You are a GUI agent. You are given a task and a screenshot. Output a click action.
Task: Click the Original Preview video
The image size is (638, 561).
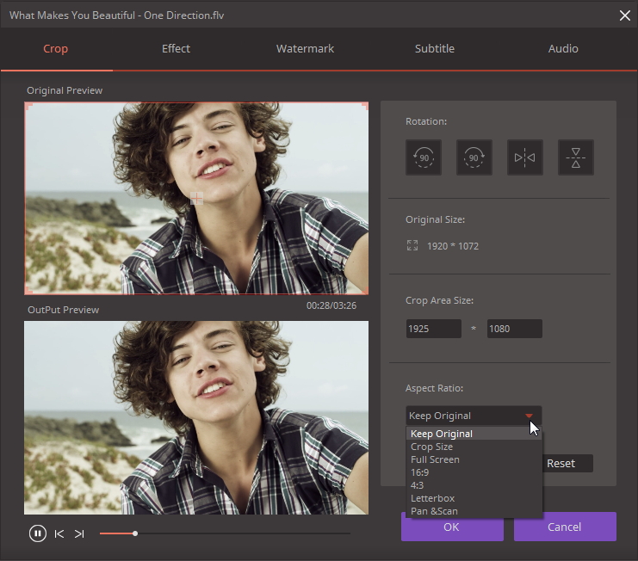click(x=196, y=198)
